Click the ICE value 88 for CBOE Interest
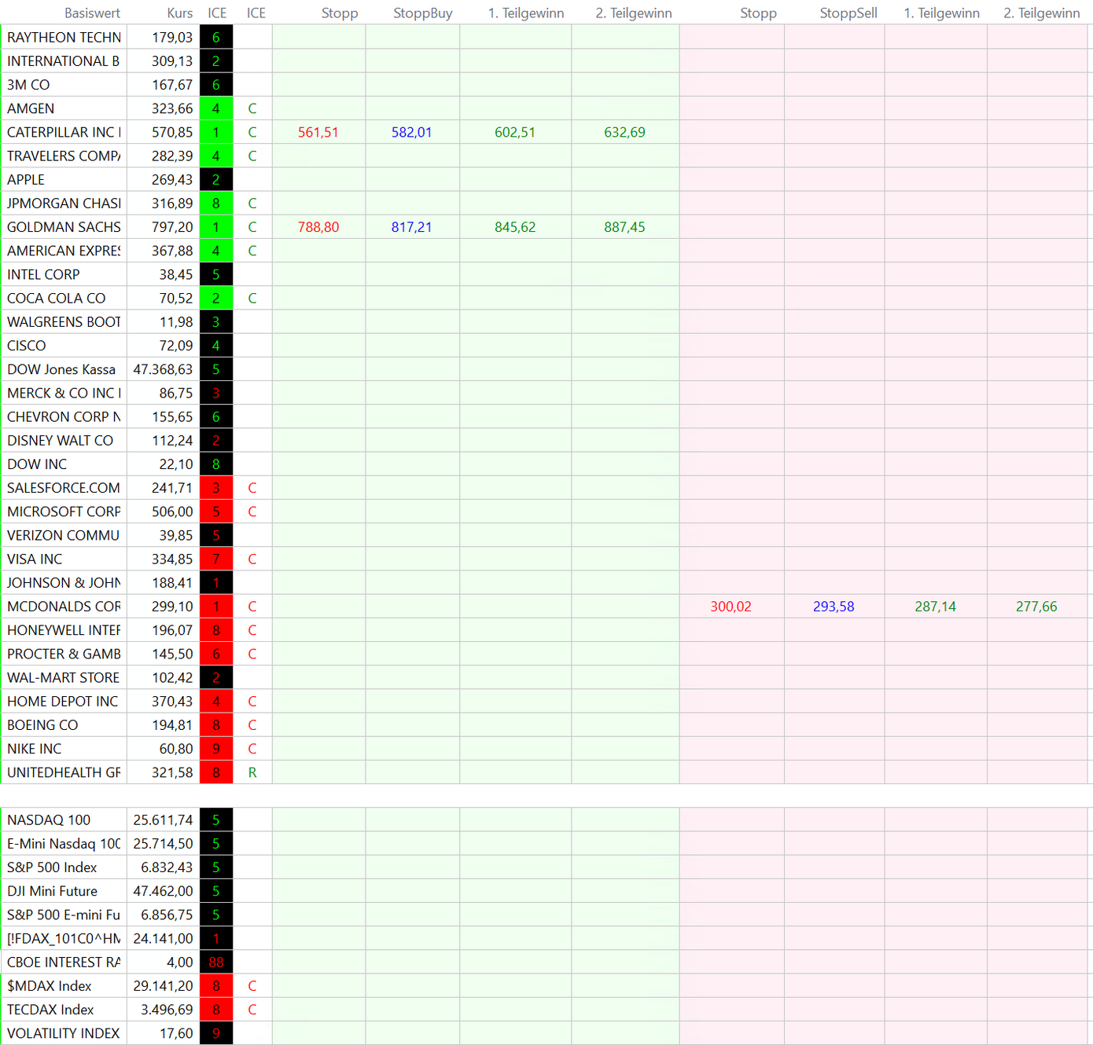This screenshot has width=1093, height=1045. [x=216, y=962]
